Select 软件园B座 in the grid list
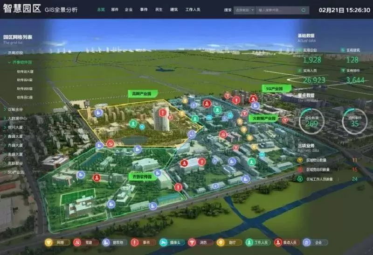This screenshot has width=373, height=255. (x=25, y=89)
